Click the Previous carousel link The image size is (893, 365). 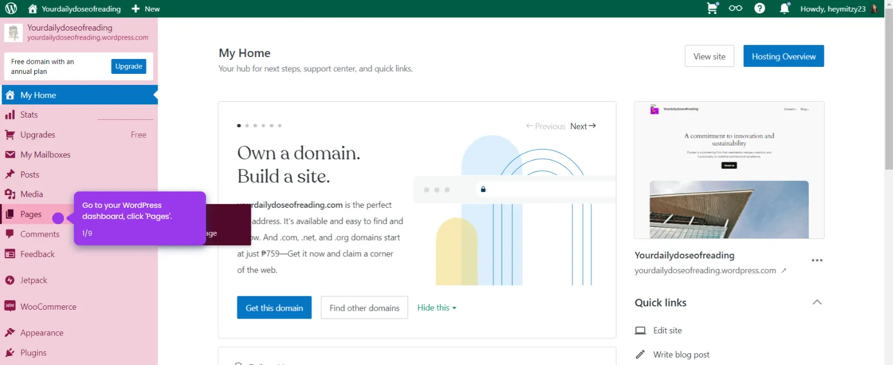[546, 126]
